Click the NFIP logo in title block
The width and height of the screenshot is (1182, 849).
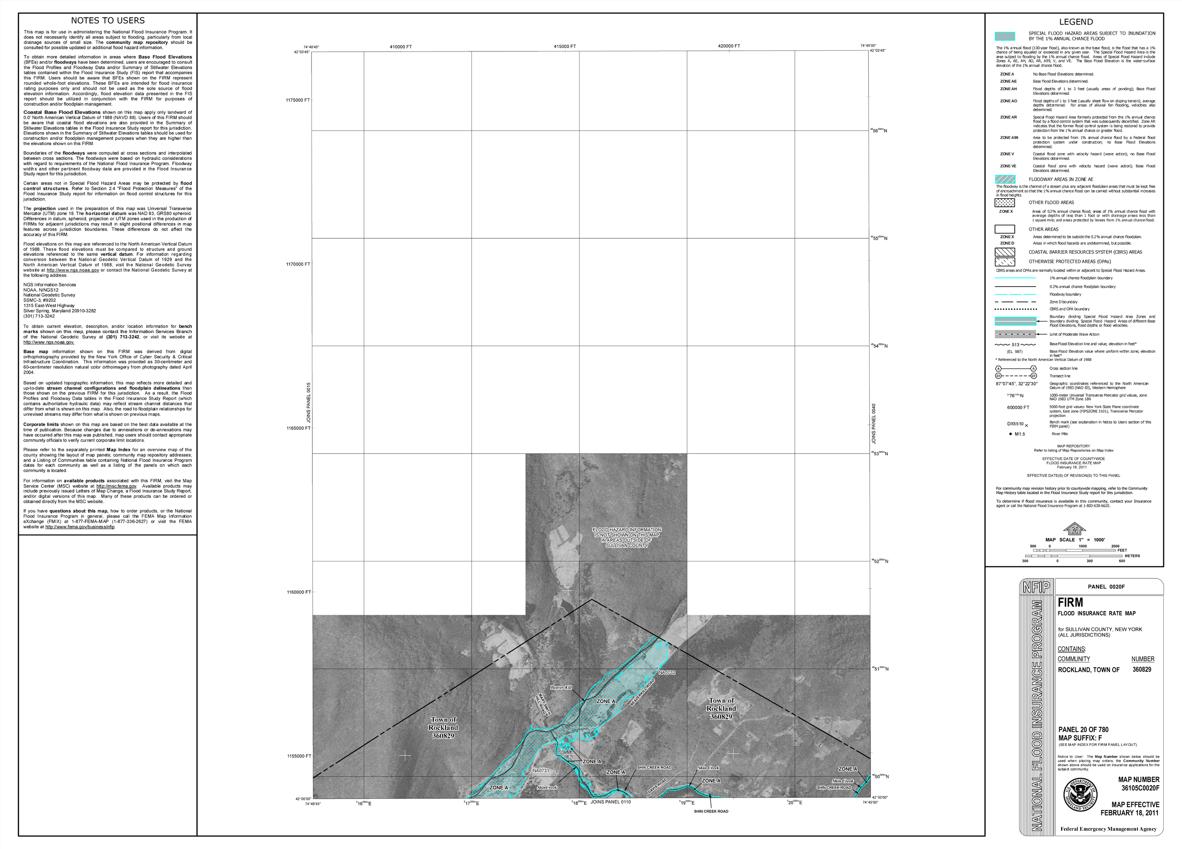[x=1037, y=587]
